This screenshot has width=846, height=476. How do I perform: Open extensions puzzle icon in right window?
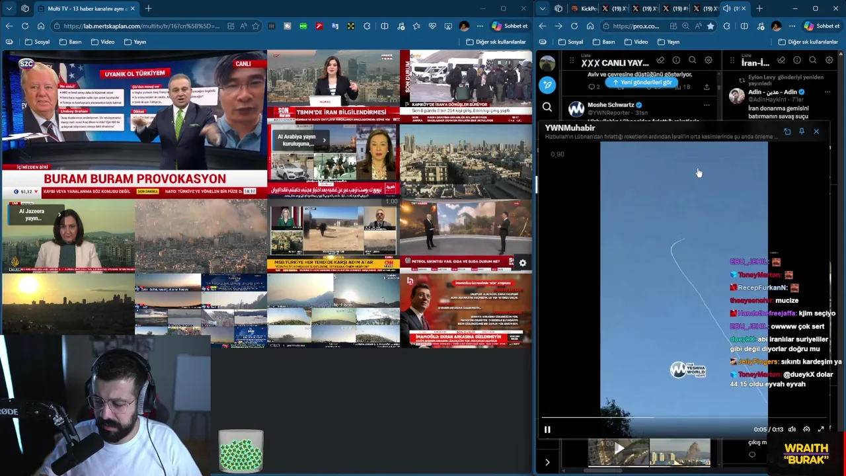[727, 26]
